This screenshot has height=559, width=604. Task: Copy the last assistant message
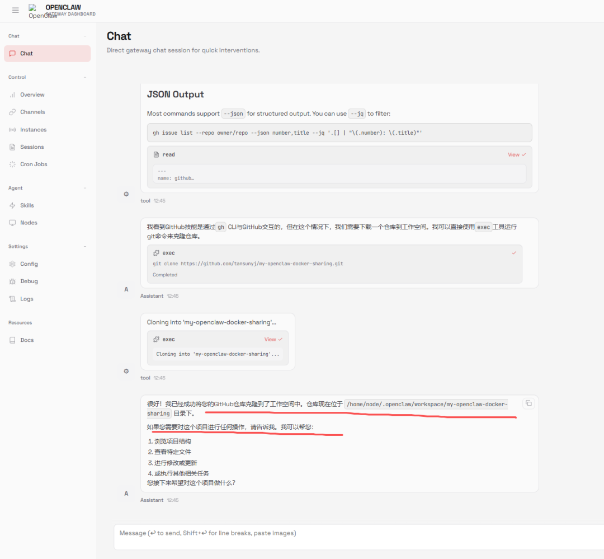(528, 403)
